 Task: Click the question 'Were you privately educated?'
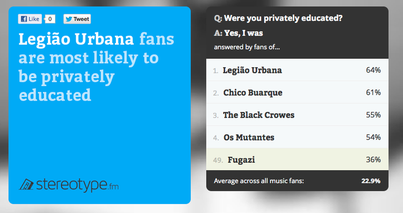click(283, 18)
